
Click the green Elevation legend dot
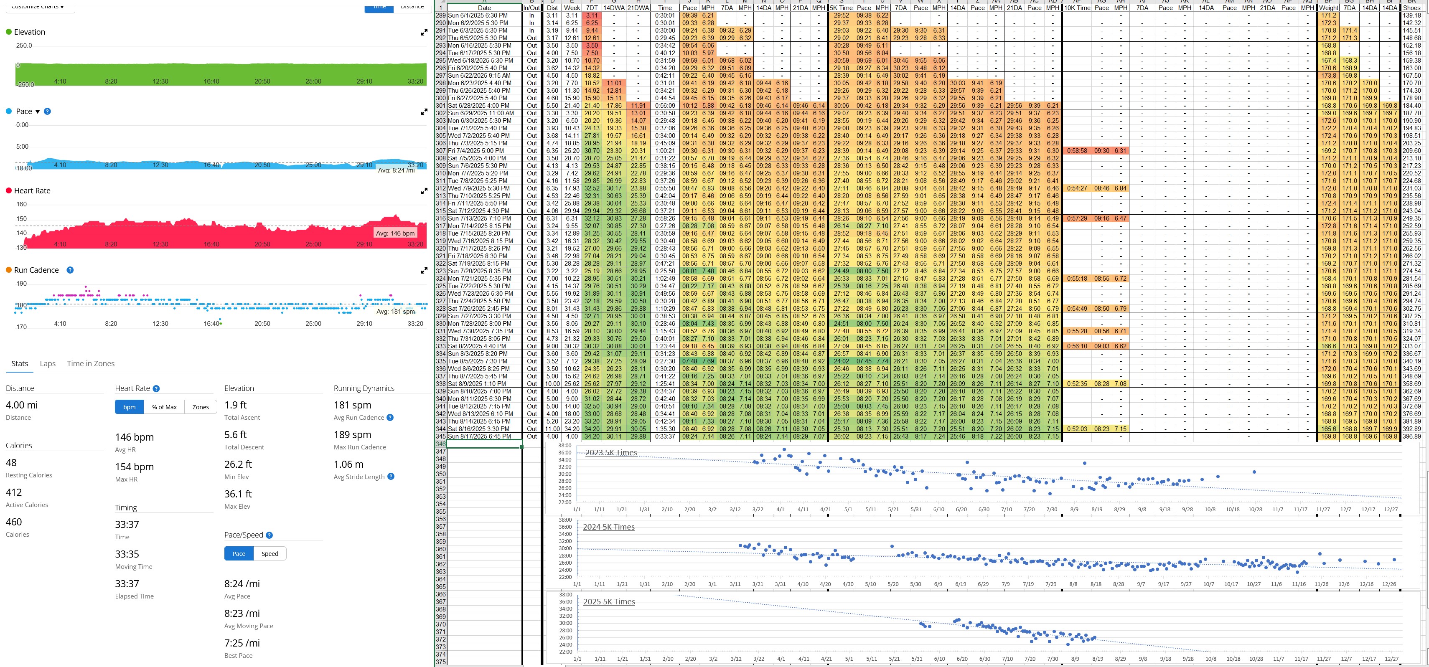point(8,32)
